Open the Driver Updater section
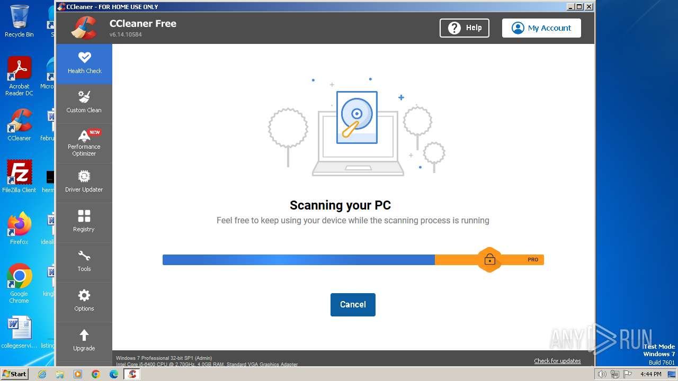 tap(84, 183)
